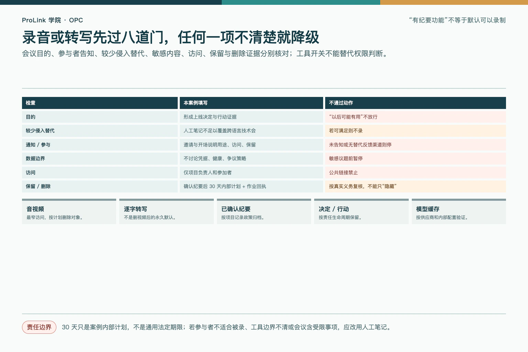The image size is (528, 352).
Task: Click the top-right note “有纪要功能”不等于默认可以录制
Action: [x=457, y=20]
